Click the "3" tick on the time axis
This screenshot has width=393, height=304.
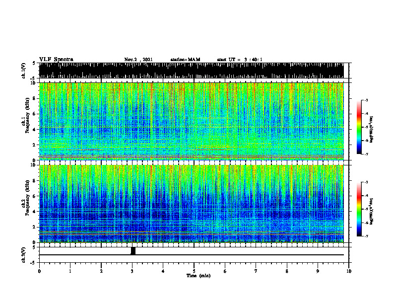click(132, 271)
